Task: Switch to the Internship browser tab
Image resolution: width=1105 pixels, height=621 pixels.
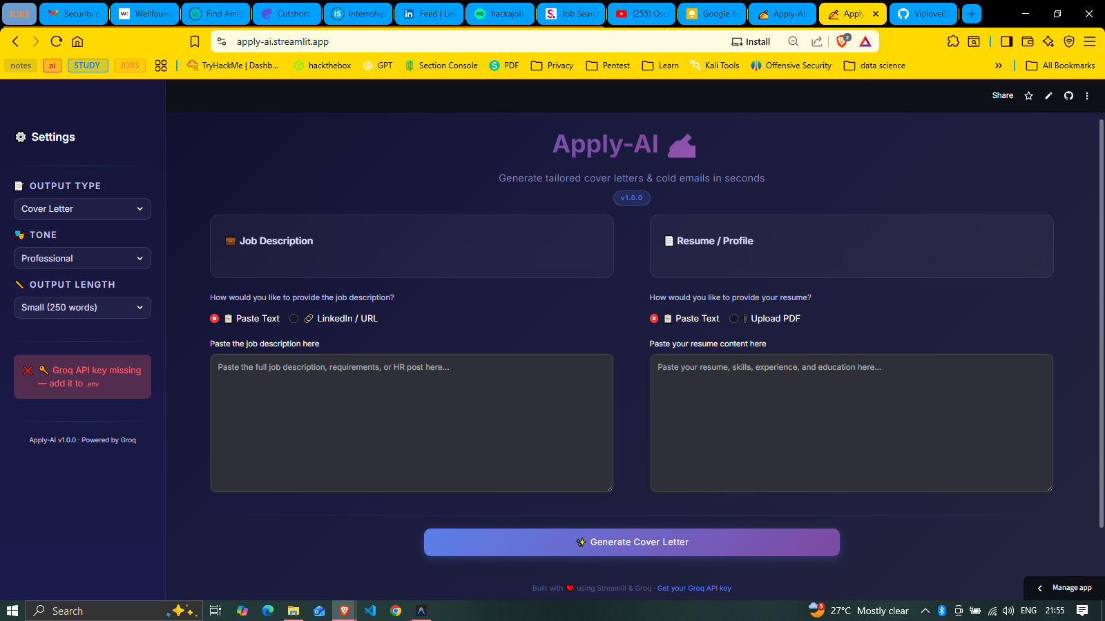Action: 358,14
